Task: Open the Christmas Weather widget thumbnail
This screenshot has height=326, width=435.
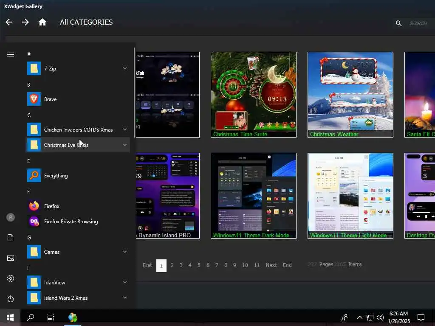Action: pos(350,95)
